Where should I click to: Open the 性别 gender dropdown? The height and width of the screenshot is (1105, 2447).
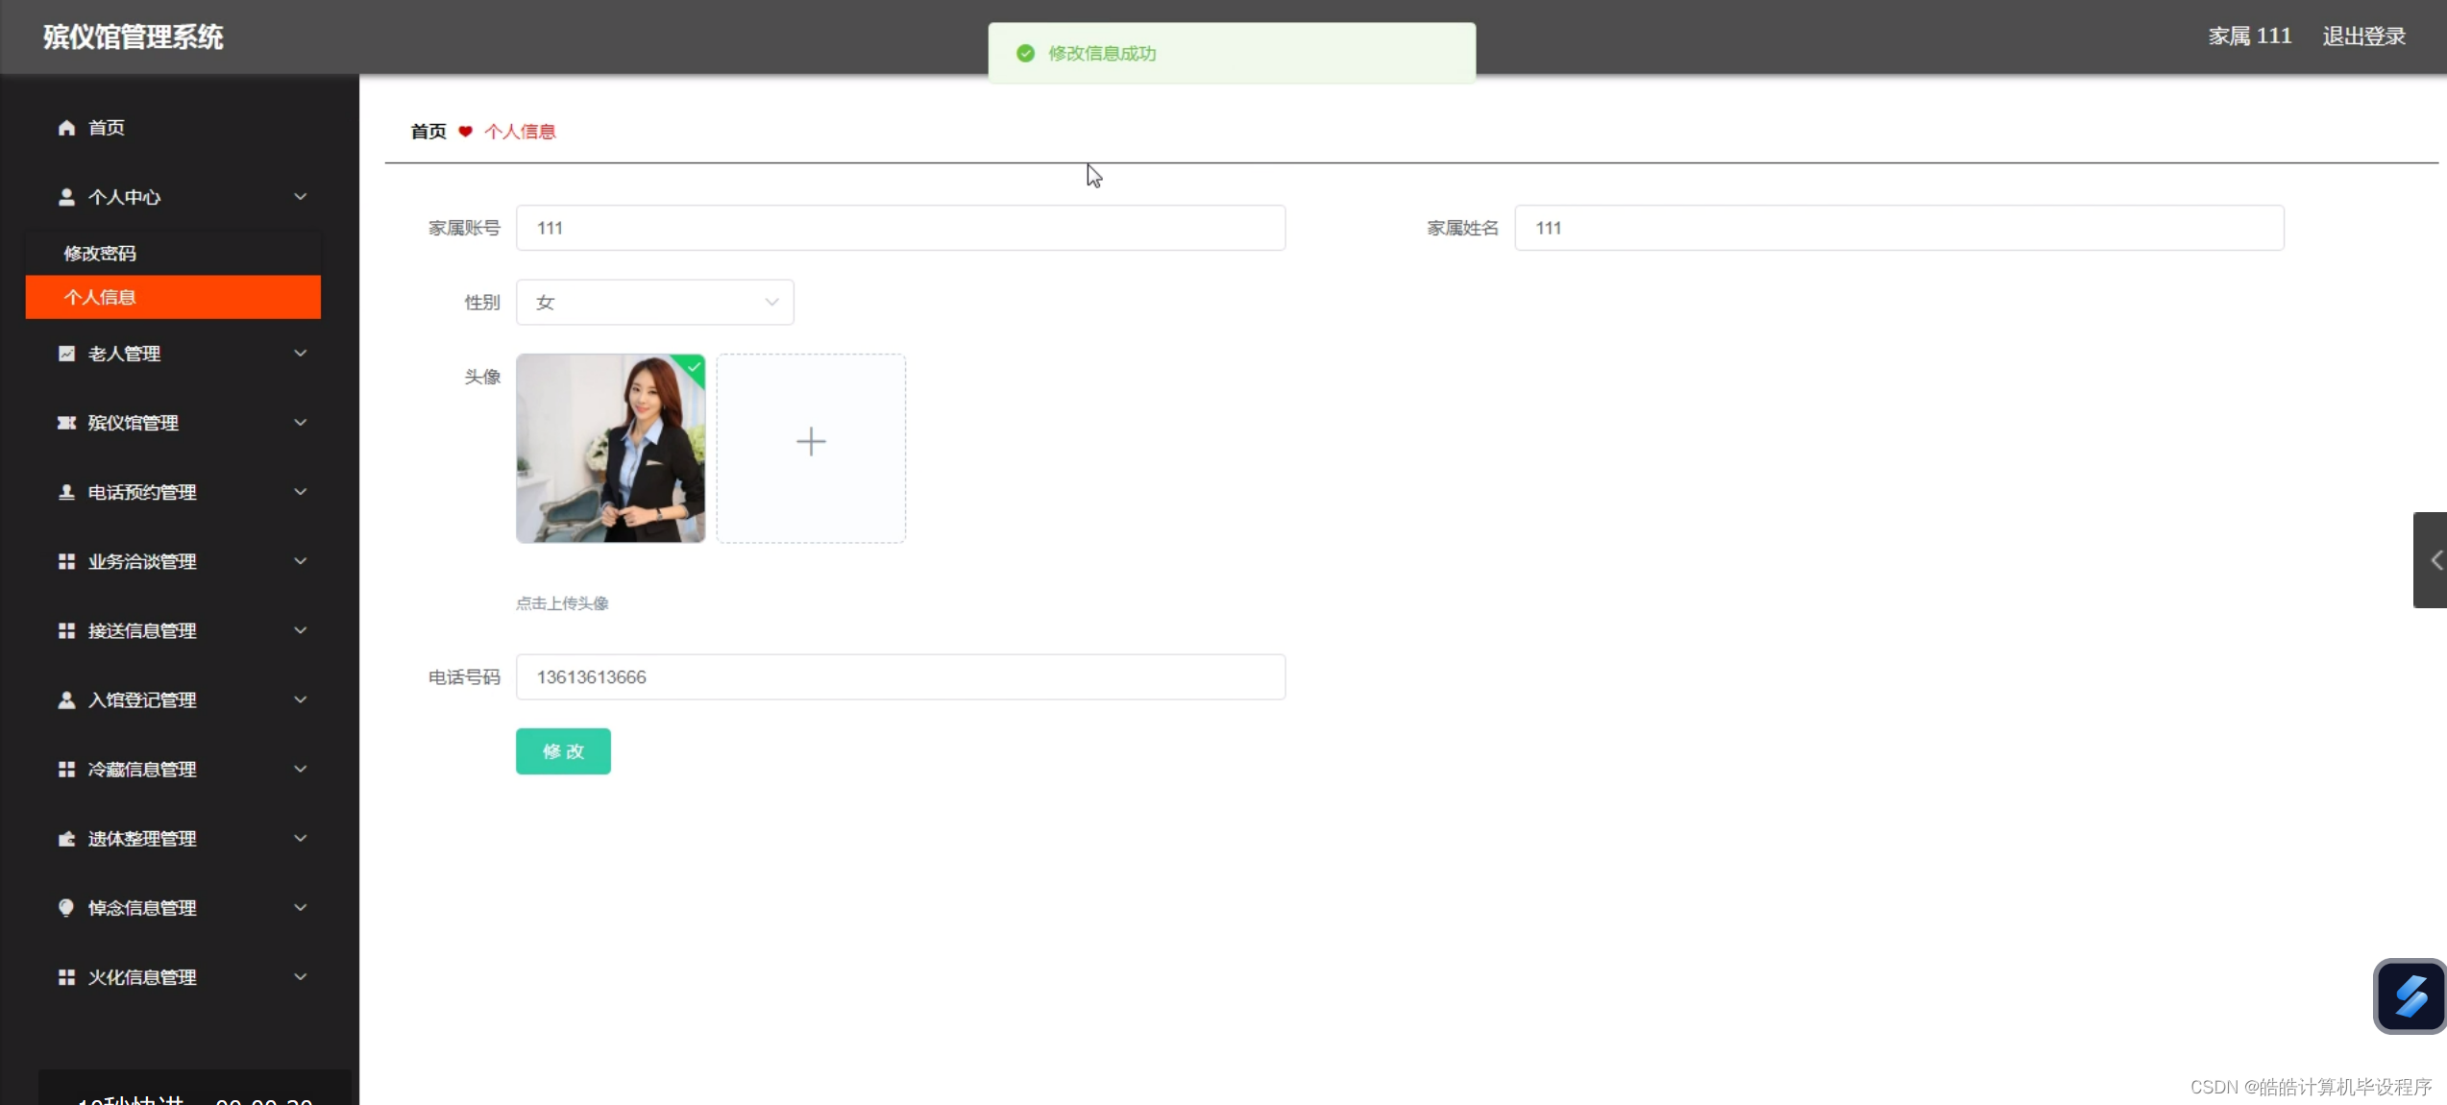click(654, 303)
